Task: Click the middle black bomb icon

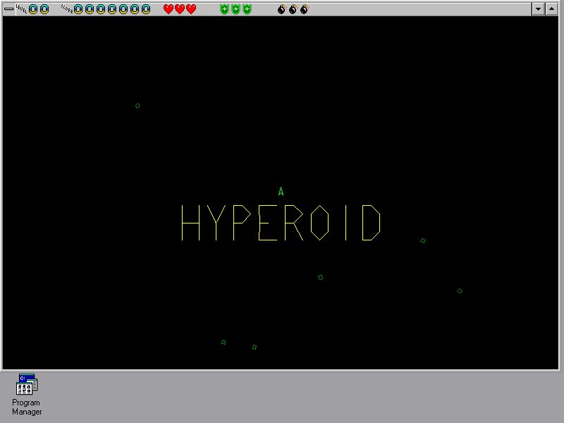Action: [x=293, y=9]
